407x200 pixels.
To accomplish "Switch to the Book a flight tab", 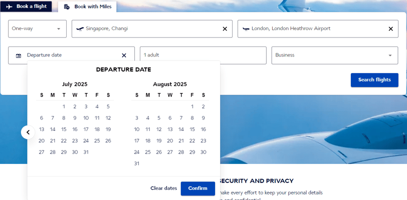I will (x=26, y=6).
